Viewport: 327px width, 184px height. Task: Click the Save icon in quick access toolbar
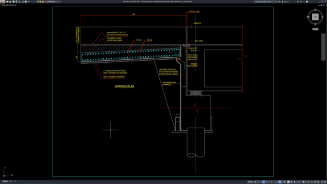coord(13,2)
